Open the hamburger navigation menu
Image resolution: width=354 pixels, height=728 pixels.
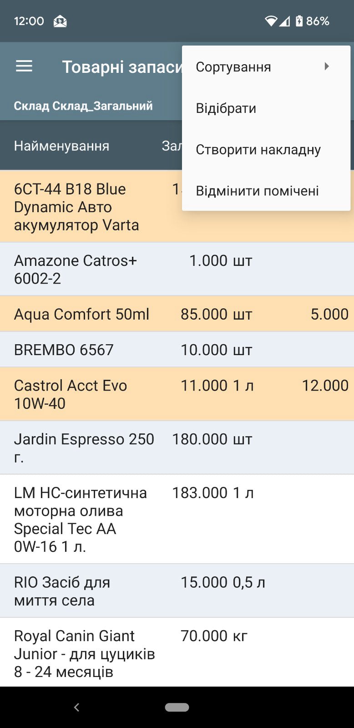coord(24,66)
